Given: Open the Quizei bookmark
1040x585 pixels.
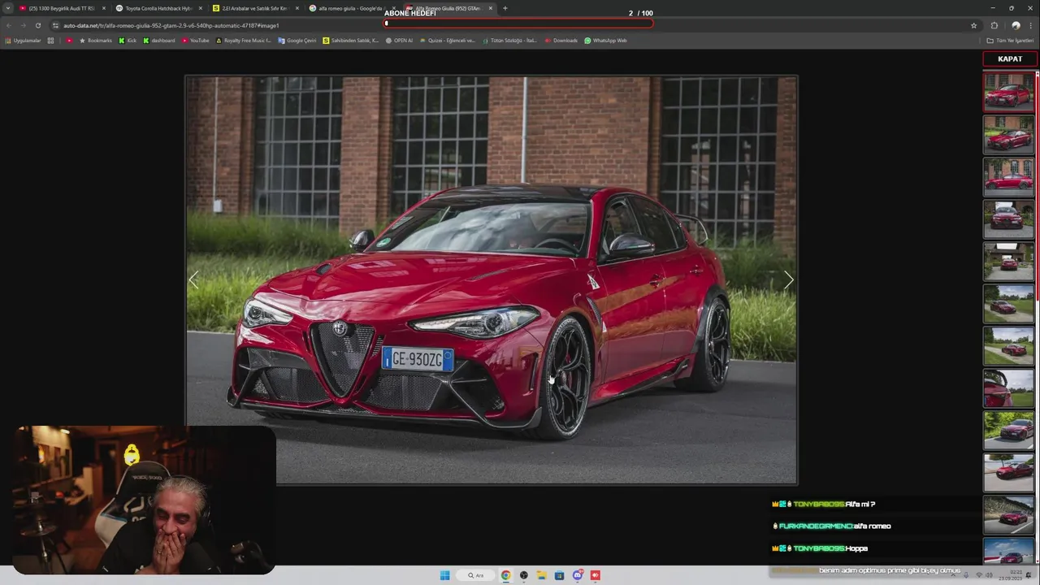Looking at the screenshot, I should click(448, 41).
